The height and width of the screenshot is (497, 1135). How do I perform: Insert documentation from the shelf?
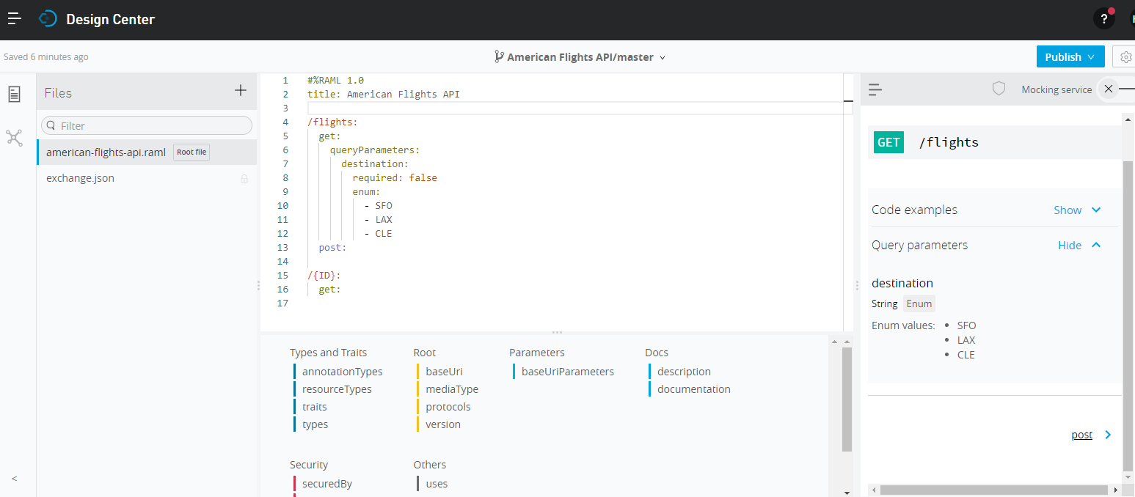[694, 389]
